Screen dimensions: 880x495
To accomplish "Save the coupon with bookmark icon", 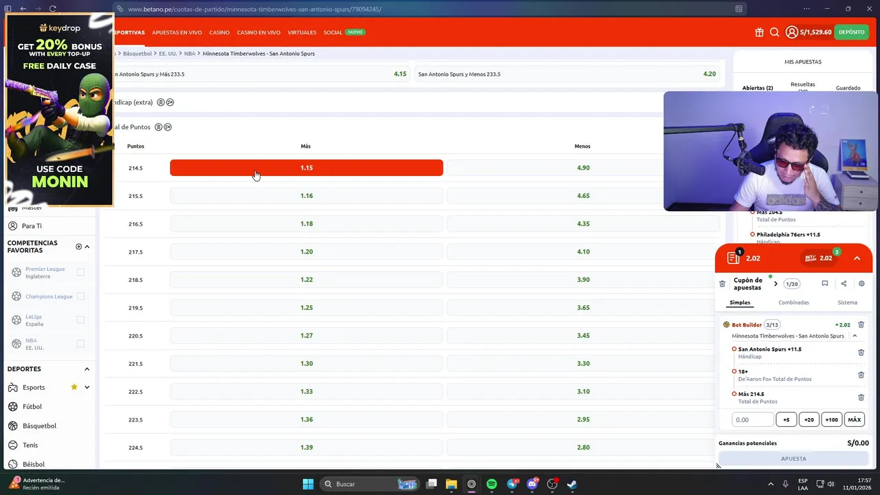I will tap(824, 283).
